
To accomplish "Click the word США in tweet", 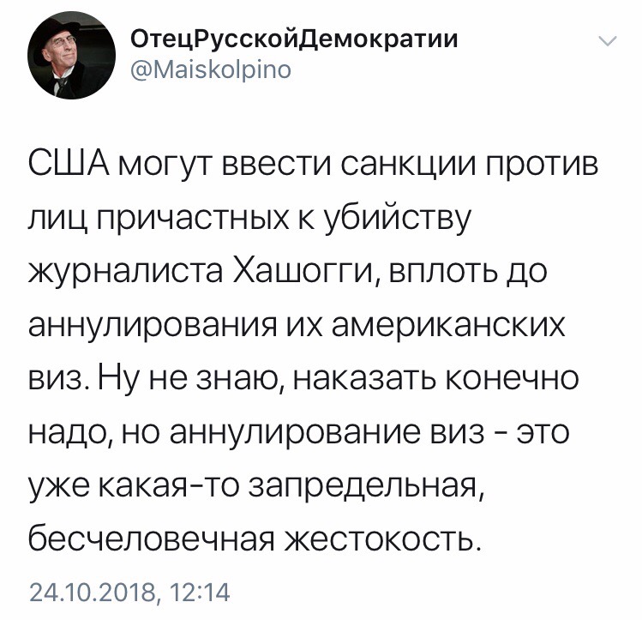I will (x=69, y=164).
